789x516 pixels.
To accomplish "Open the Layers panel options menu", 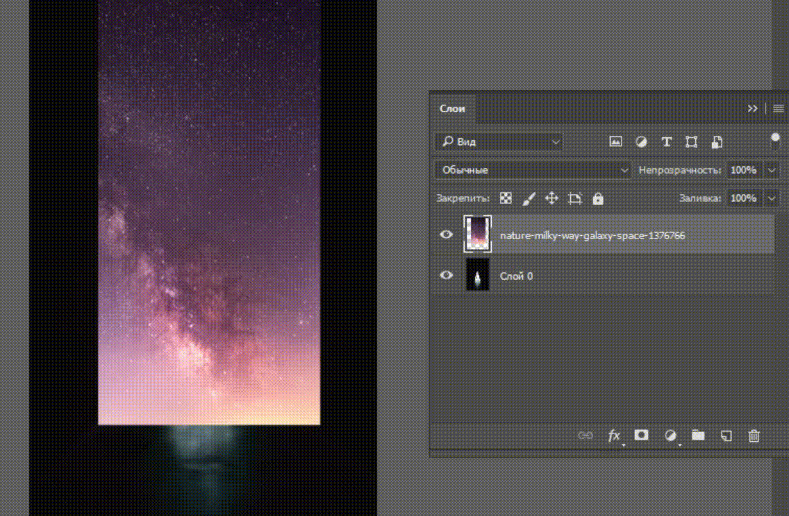I will (x=778, y=108).
